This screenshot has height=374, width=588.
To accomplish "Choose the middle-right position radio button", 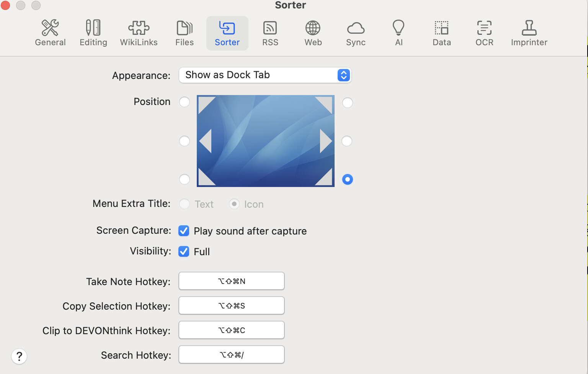I will coord(347,141).
